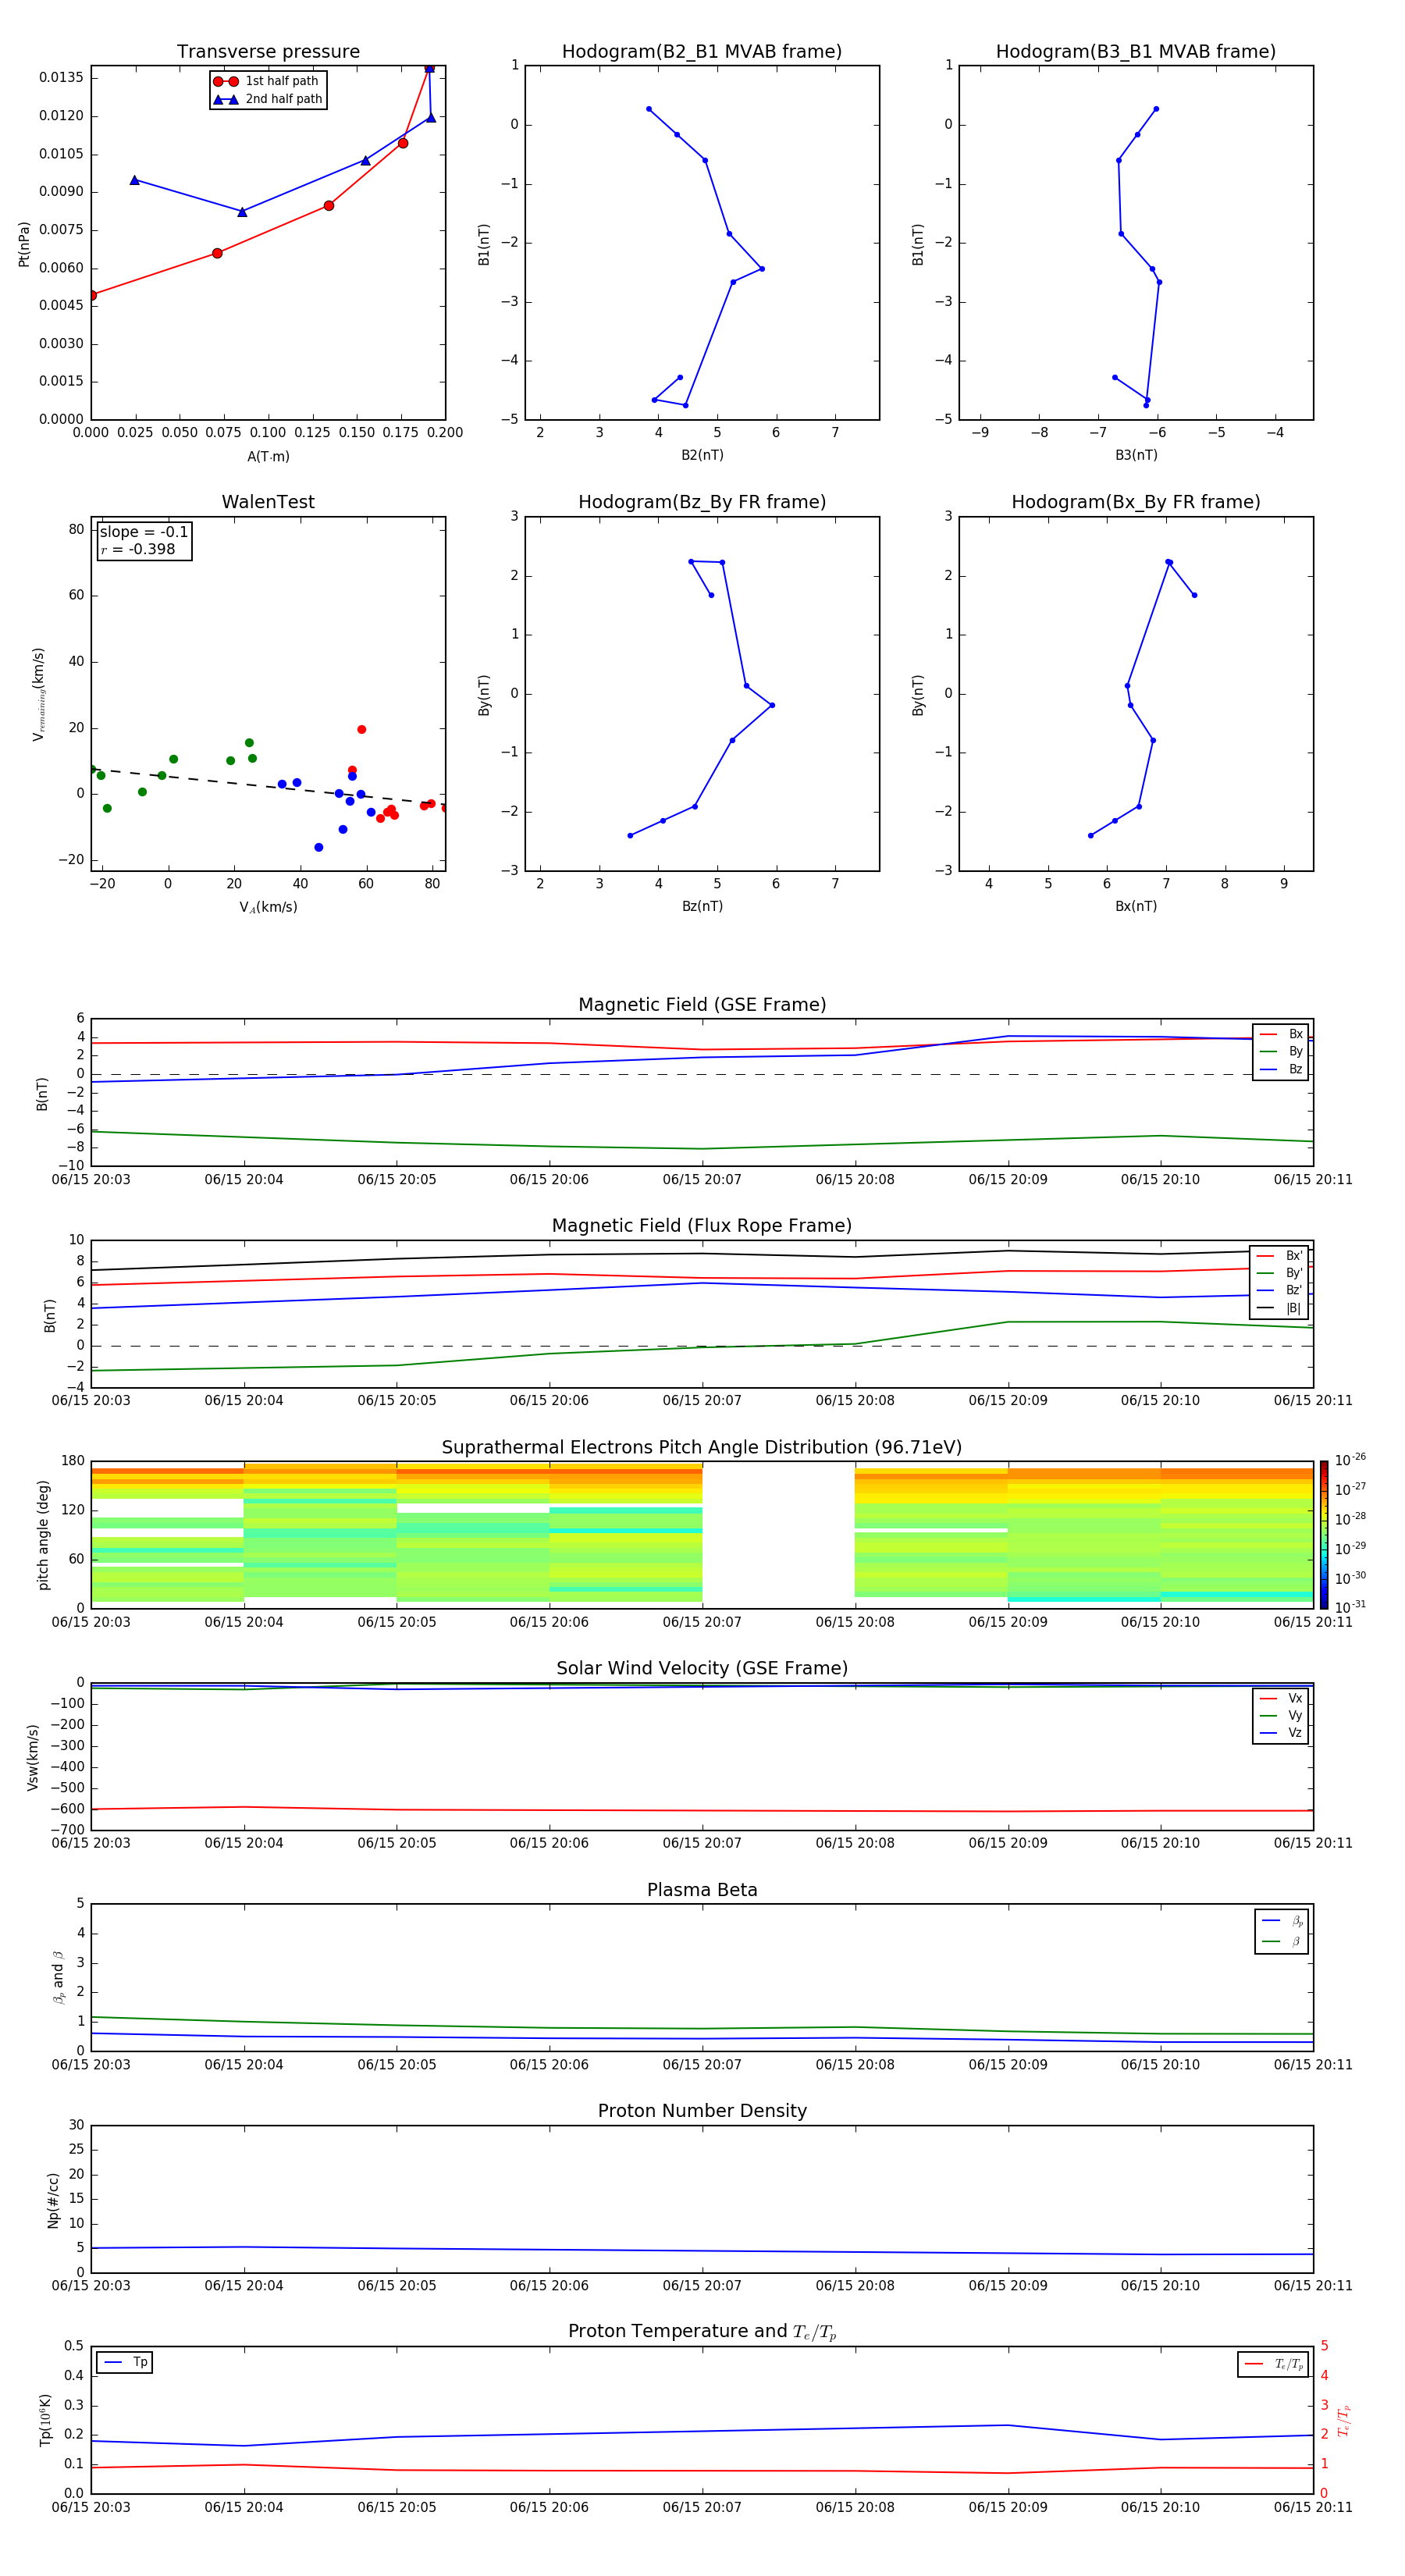The width and height of the screenshot is (1405, 2576).
Task: Click 'Proton Temperature and Te/Tp' title
Action: point(702,2332)
